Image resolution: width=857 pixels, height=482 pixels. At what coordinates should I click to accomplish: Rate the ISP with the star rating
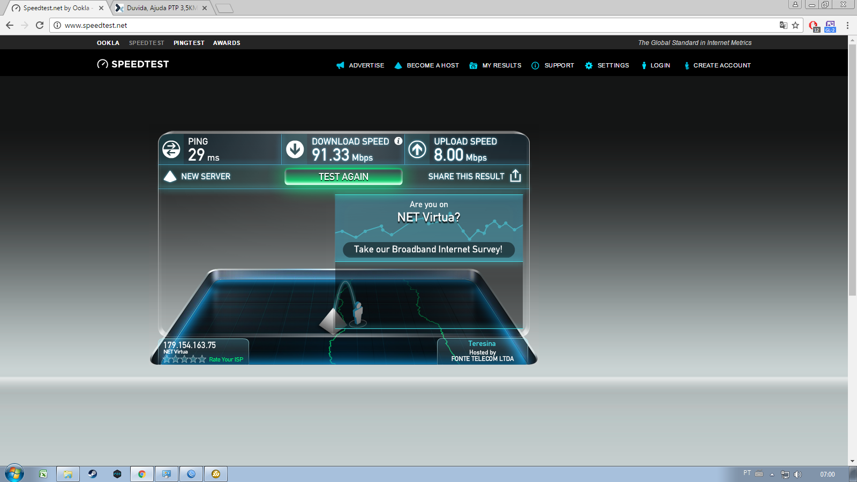point(184,359)
